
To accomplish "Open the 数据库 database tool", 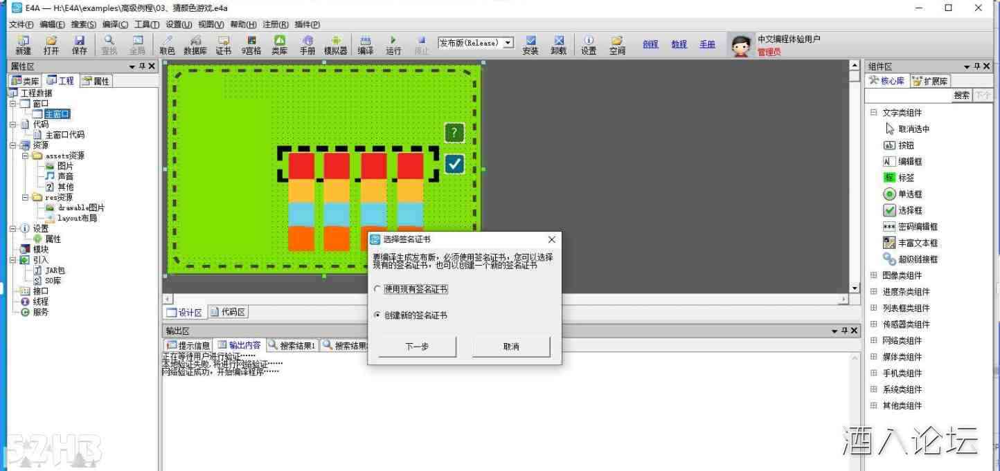I will tap(195, 45).
